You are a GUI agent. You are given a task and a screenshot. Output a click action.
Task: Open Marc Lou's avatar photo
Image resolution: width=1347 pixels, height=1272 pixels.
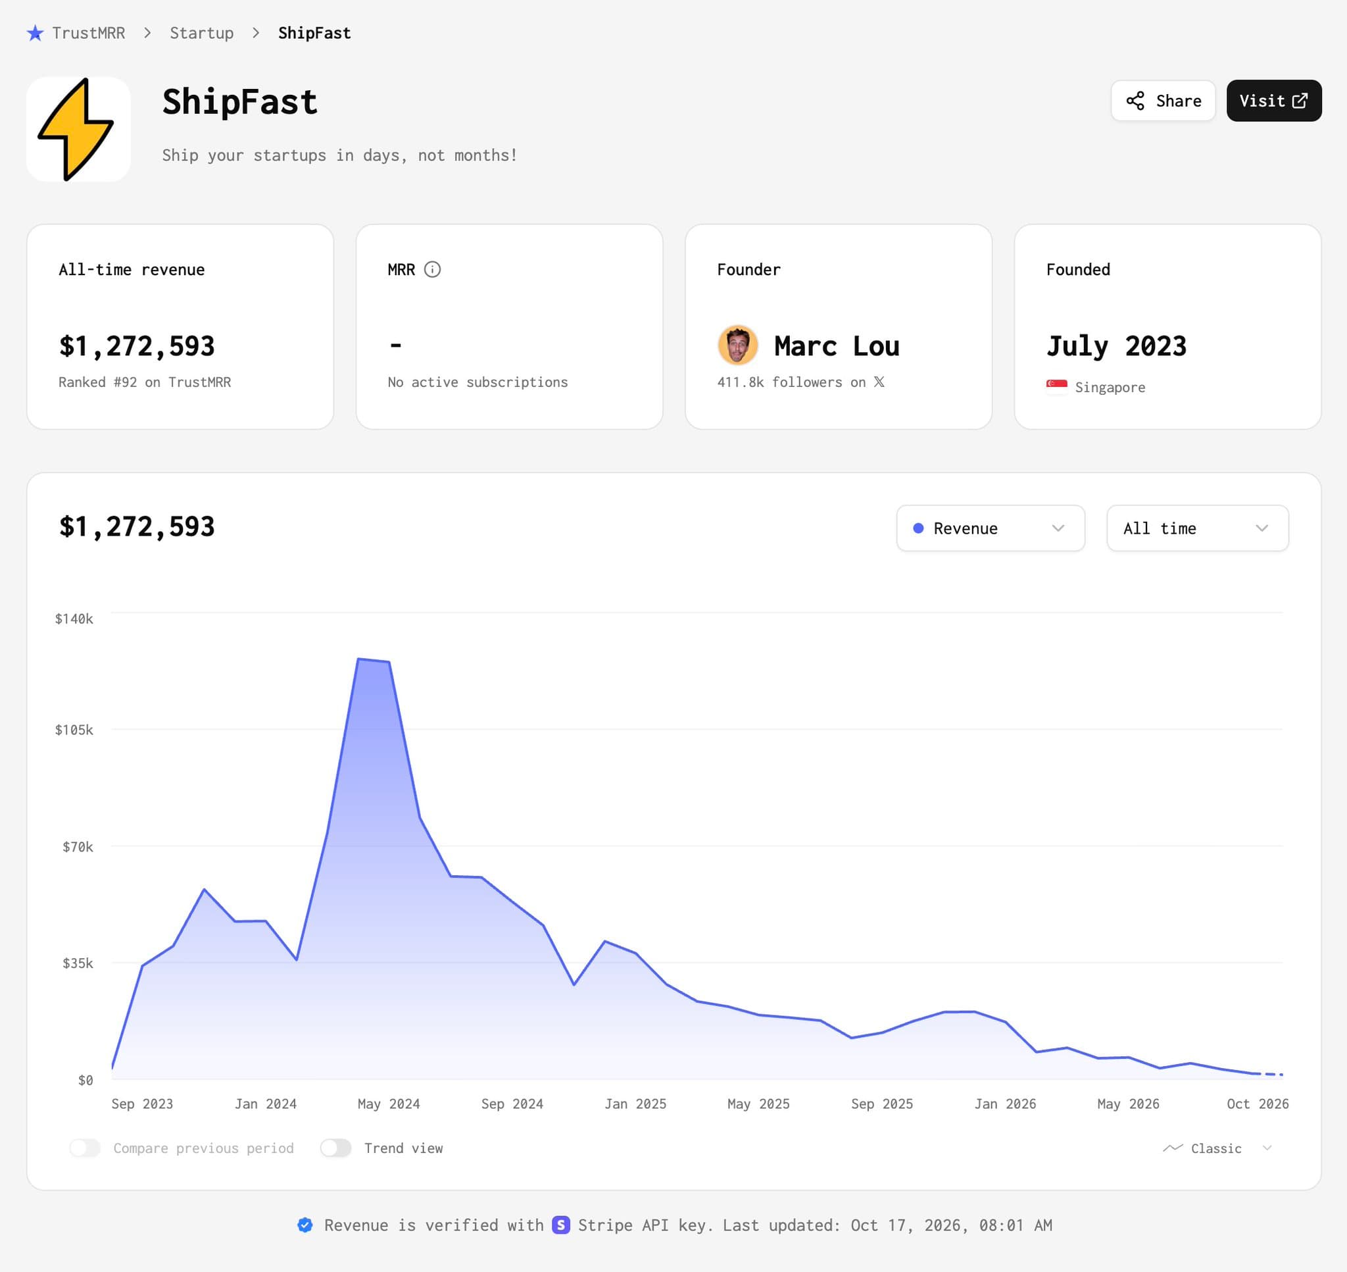(x=737, y=345)
